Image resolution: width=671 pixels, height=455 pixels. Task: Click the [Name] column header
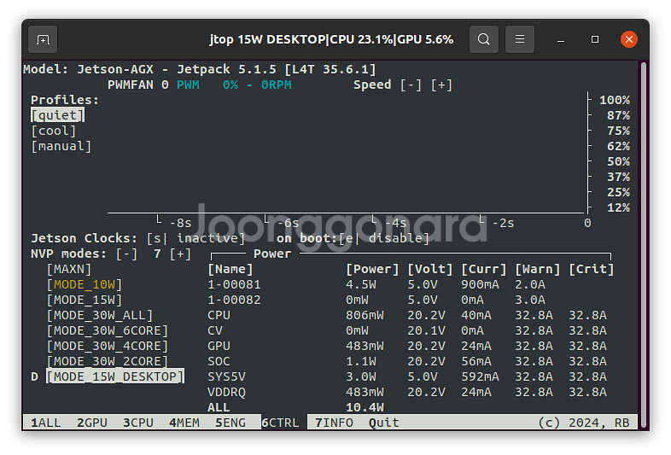(x=230, y=269)
